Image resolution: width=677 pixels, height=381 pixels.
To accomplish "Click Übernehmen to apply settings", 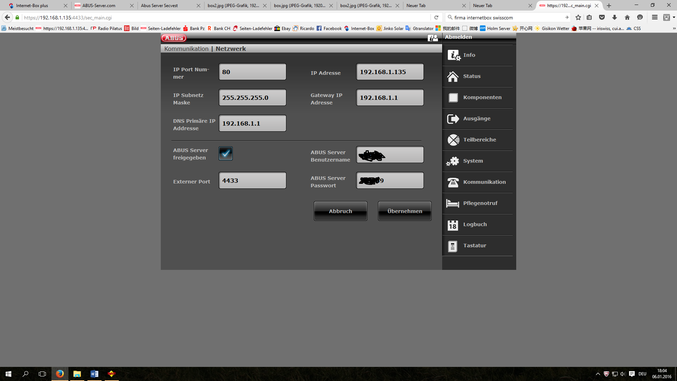I will 404,211.
